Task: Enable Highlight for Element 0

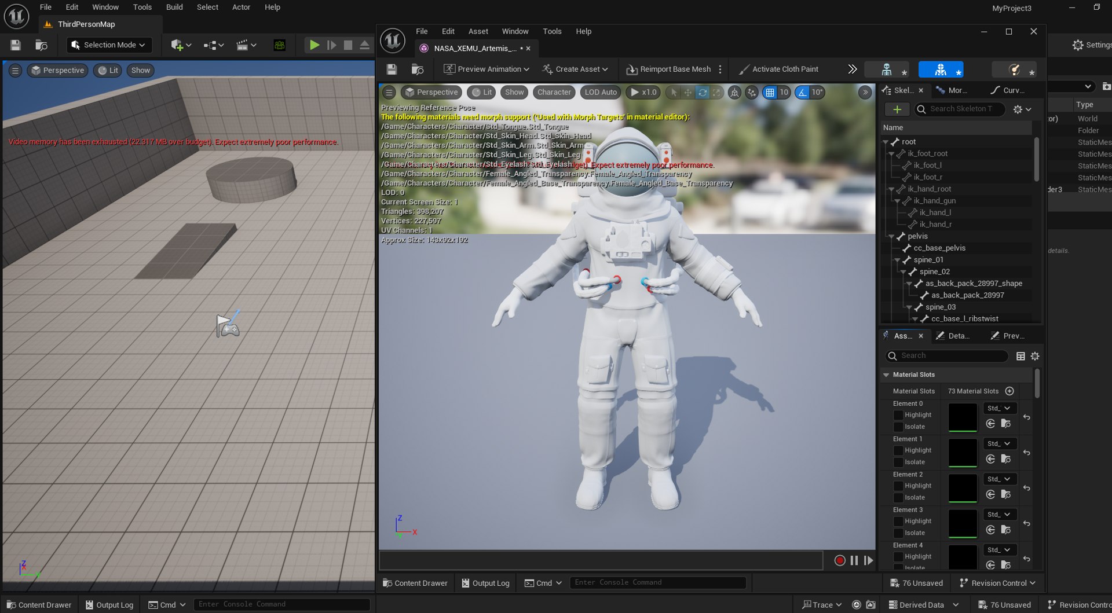Action: (898, 415)
